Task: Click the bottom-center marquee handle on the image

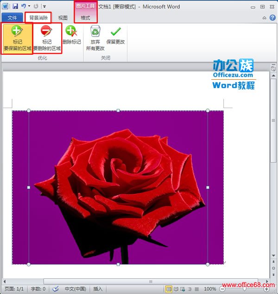Action: pos(118,264)
